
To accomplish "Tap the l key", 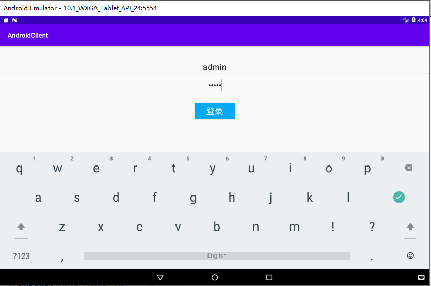I will click(348, 197).
